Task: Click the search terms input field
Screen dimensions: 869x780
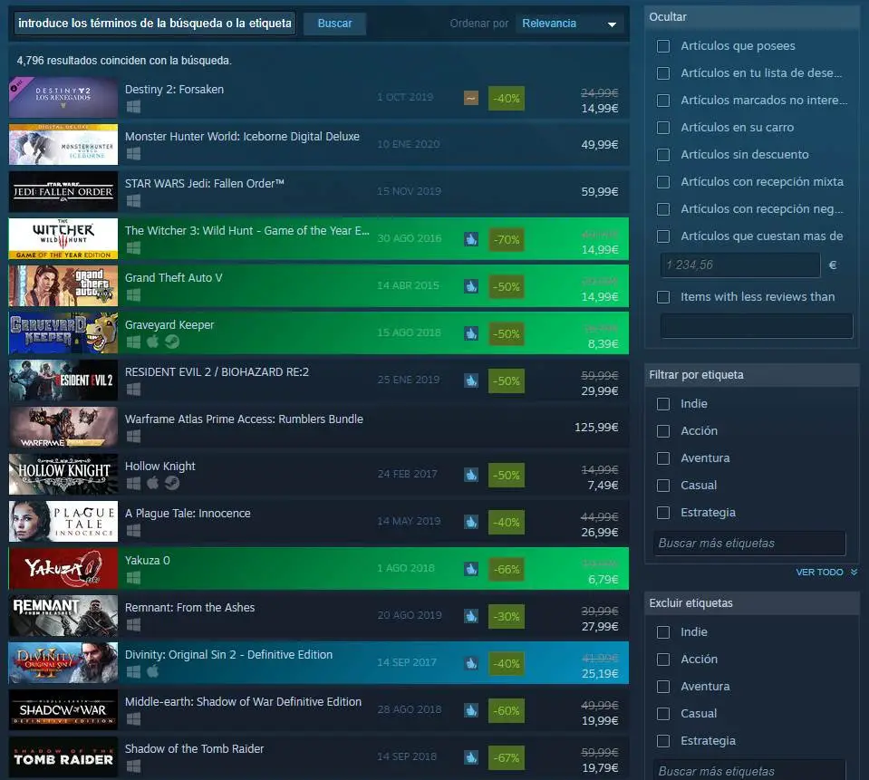Action: click(x=155, y=24)
